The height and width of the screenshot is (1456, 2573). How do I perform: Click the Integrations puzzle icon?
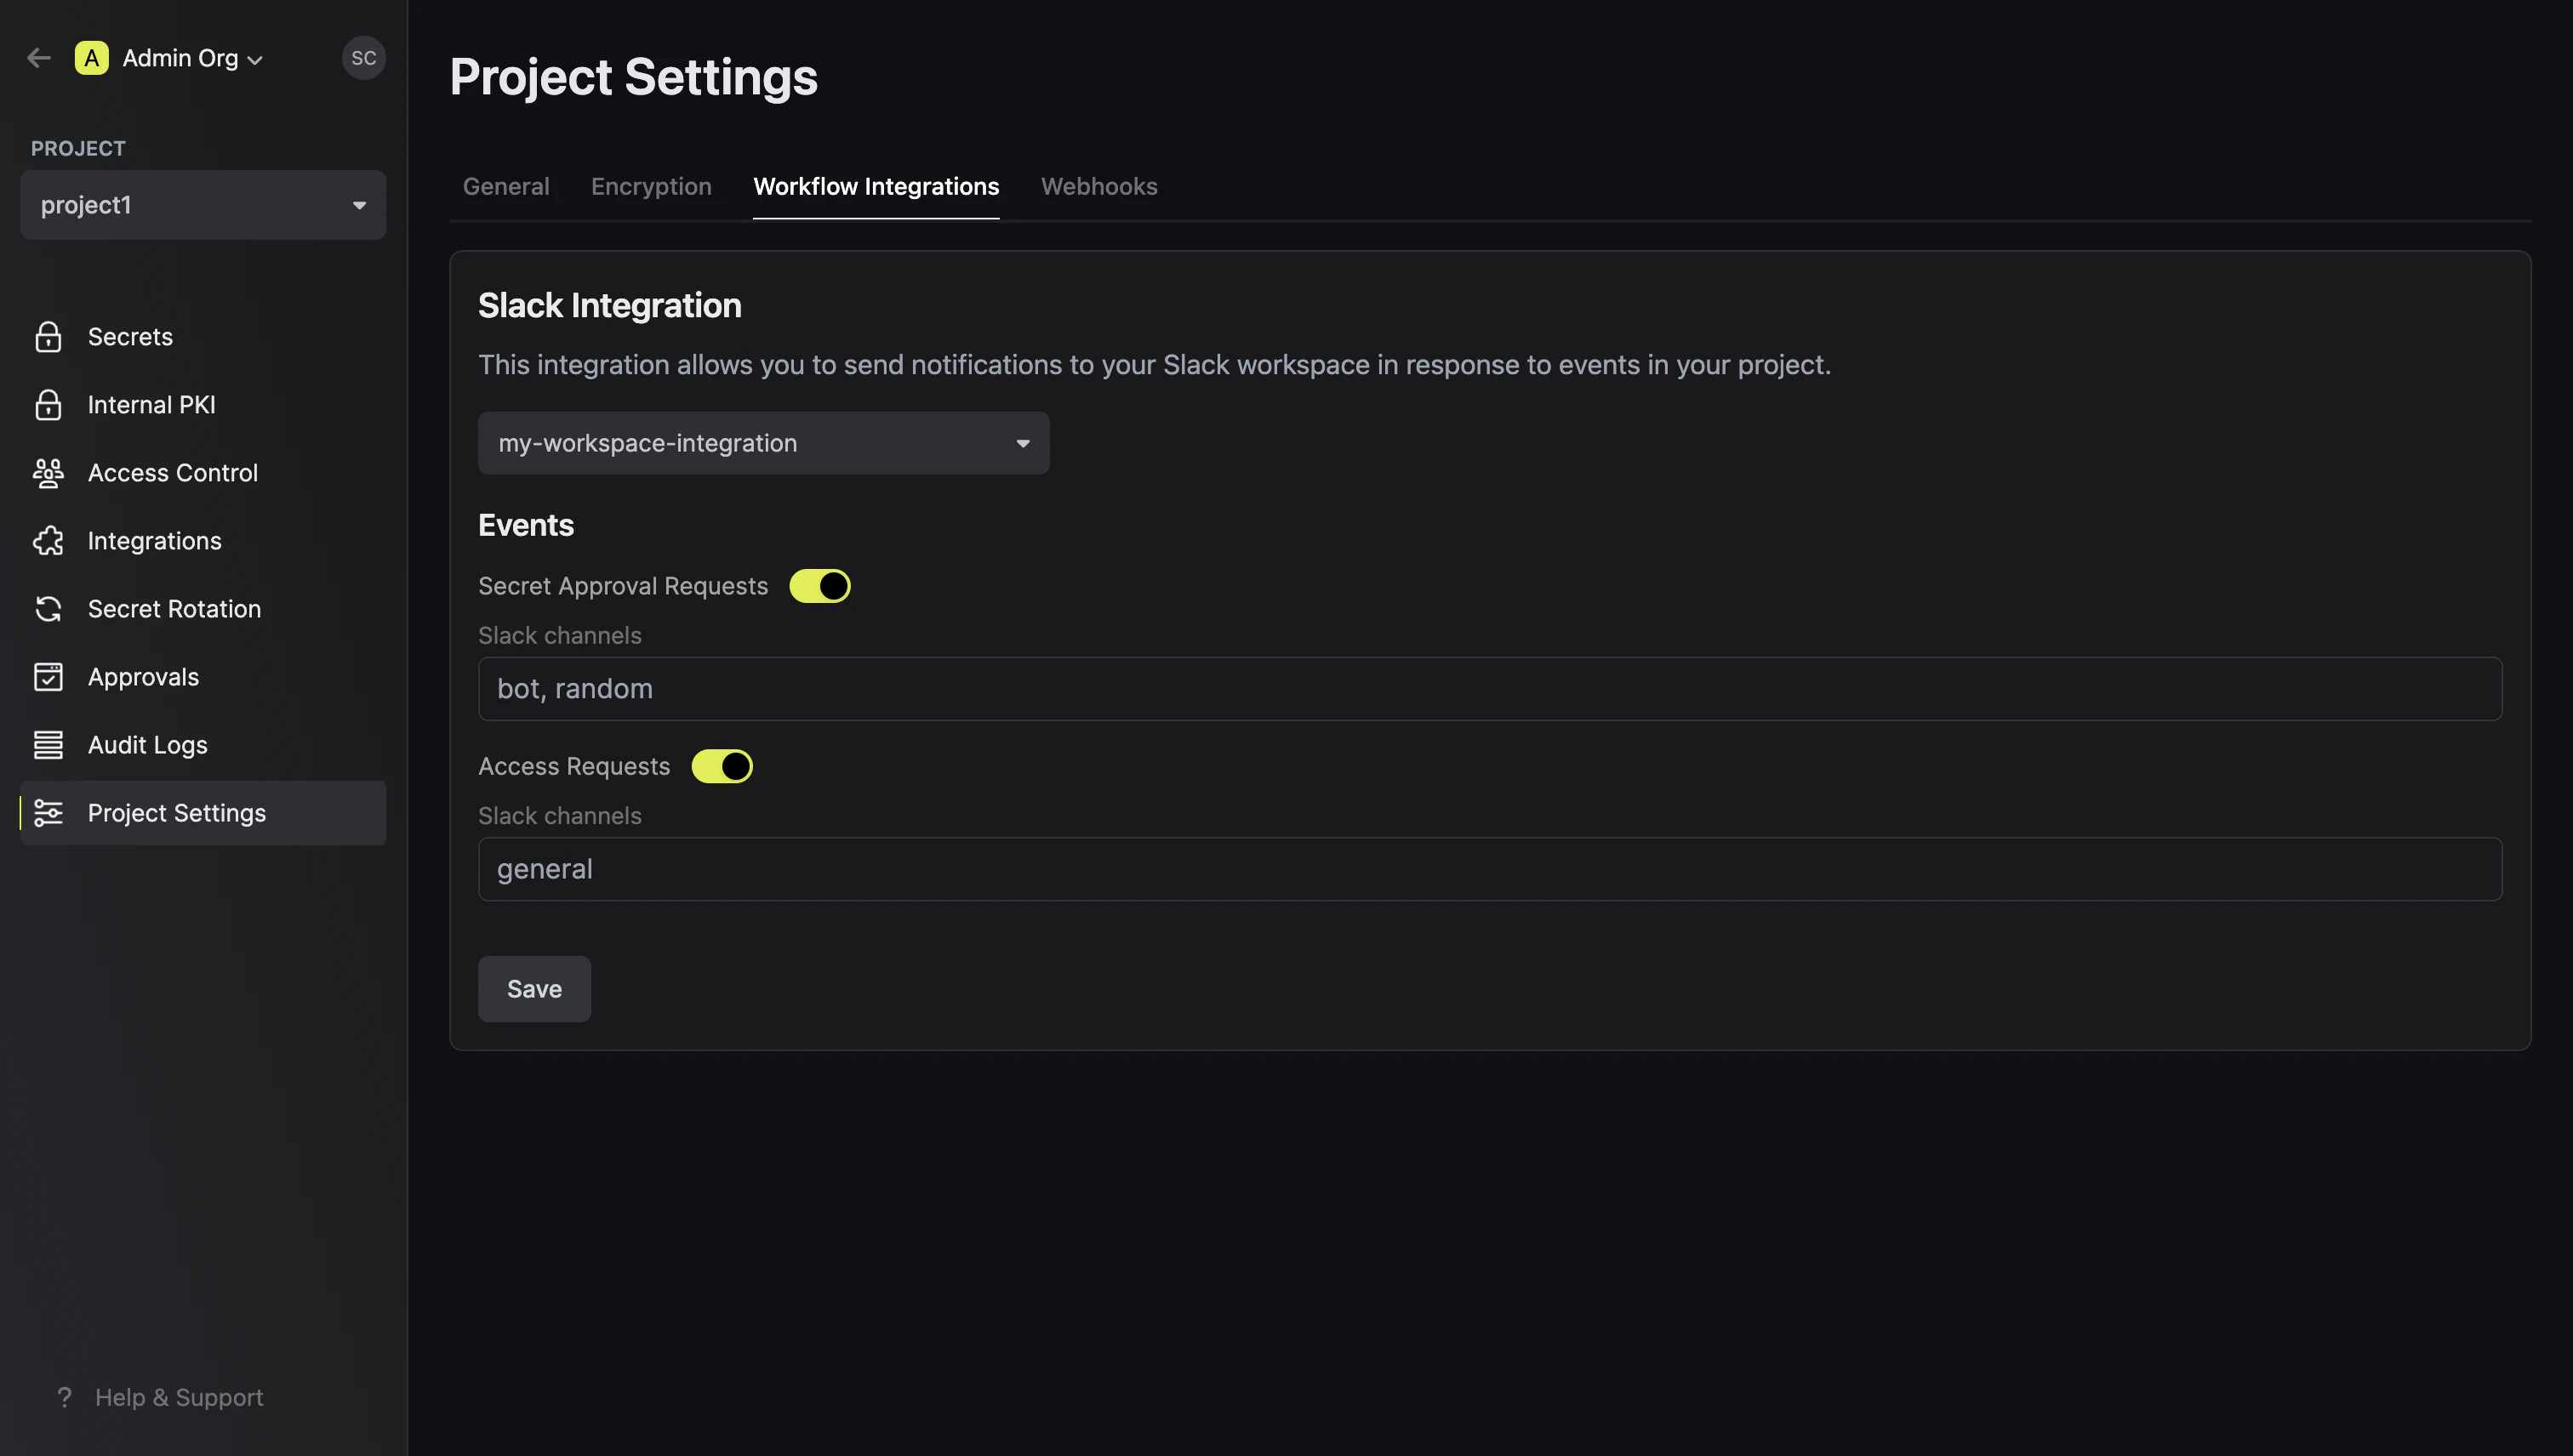[48, 541]
